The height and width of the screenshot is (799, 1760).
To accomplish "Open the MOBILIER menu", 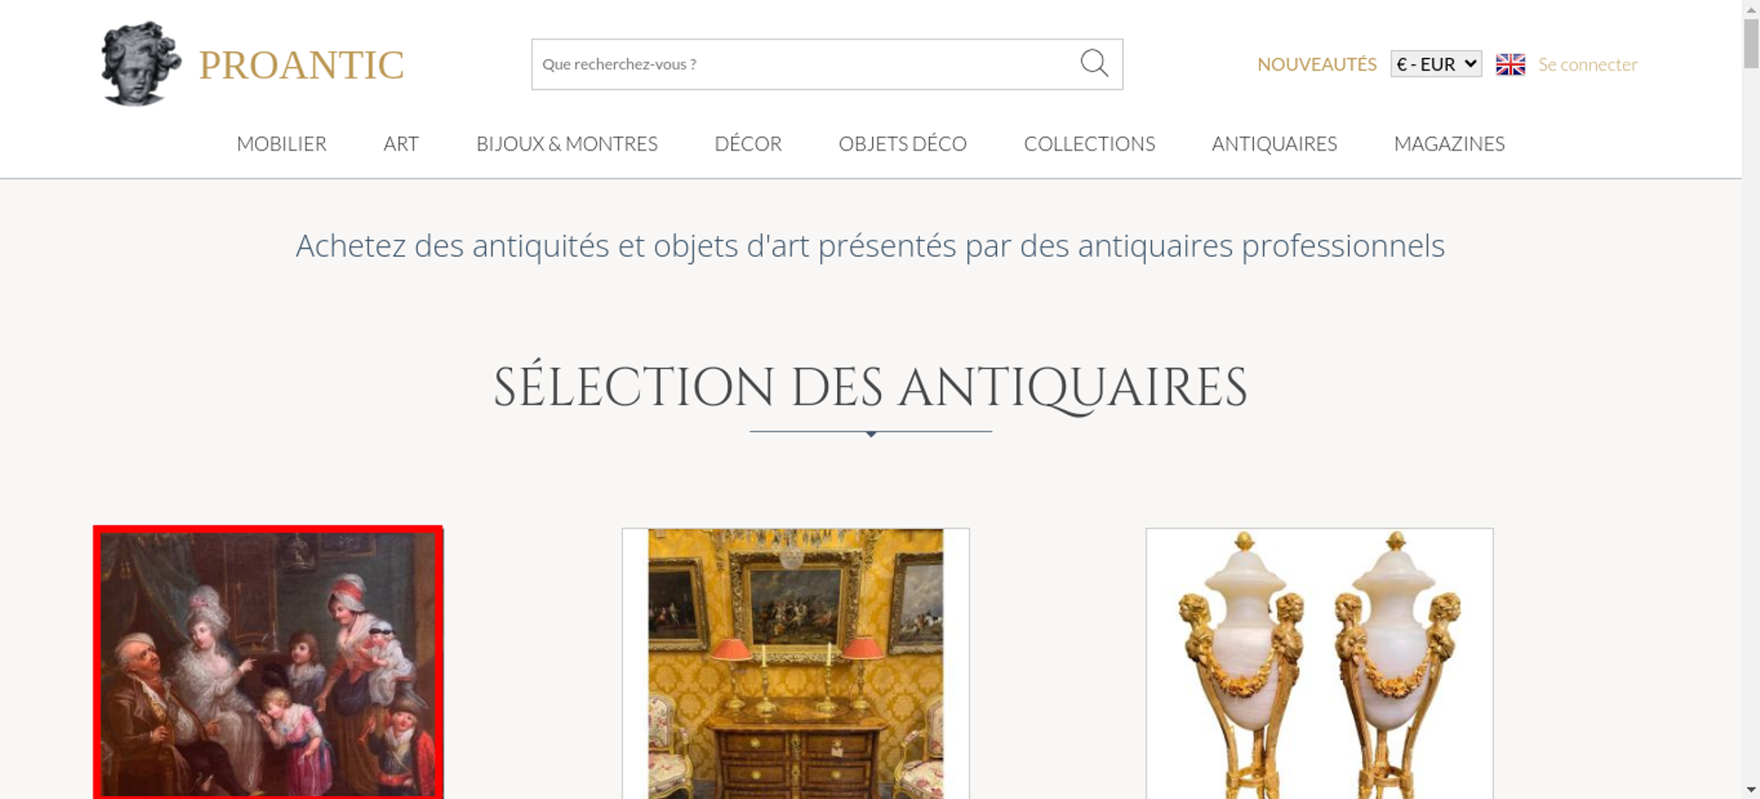I will point(282,143).
